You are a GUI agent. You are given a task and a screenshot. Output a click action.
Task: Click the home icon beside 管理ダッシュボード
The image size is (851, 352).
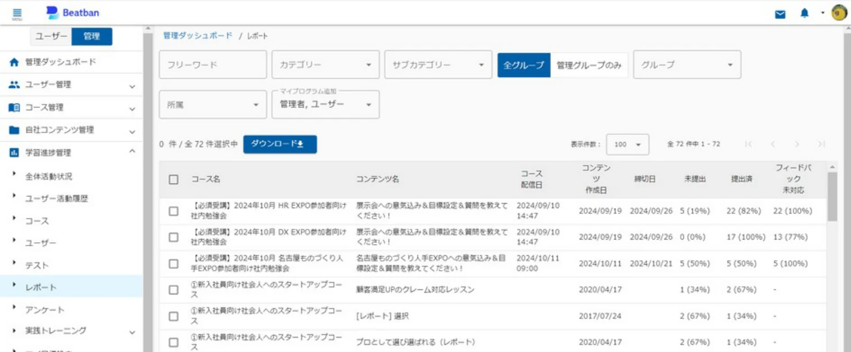coord(15,62)
